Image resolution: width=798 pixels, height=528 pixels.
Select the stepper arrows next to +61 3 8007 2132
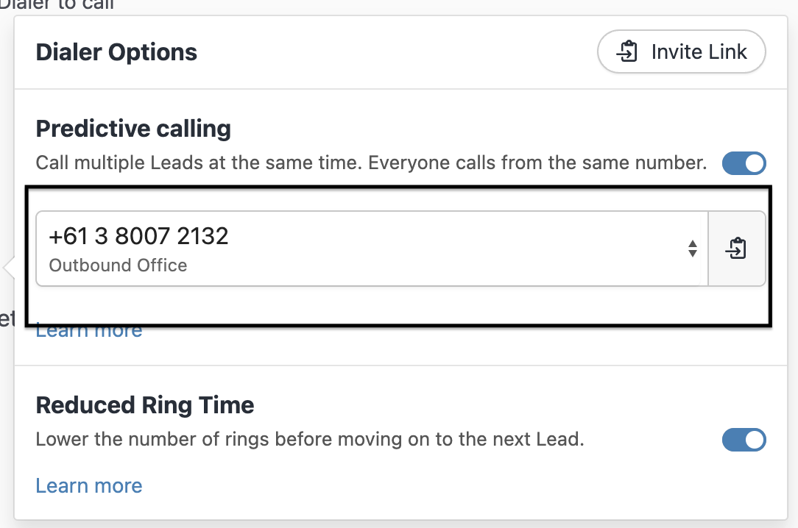[x=693, y=249]
